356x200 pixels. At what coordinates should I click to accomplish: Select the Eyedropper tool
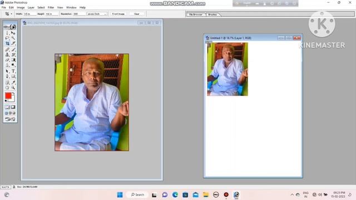pyautogui.click(x=13, y=83)
